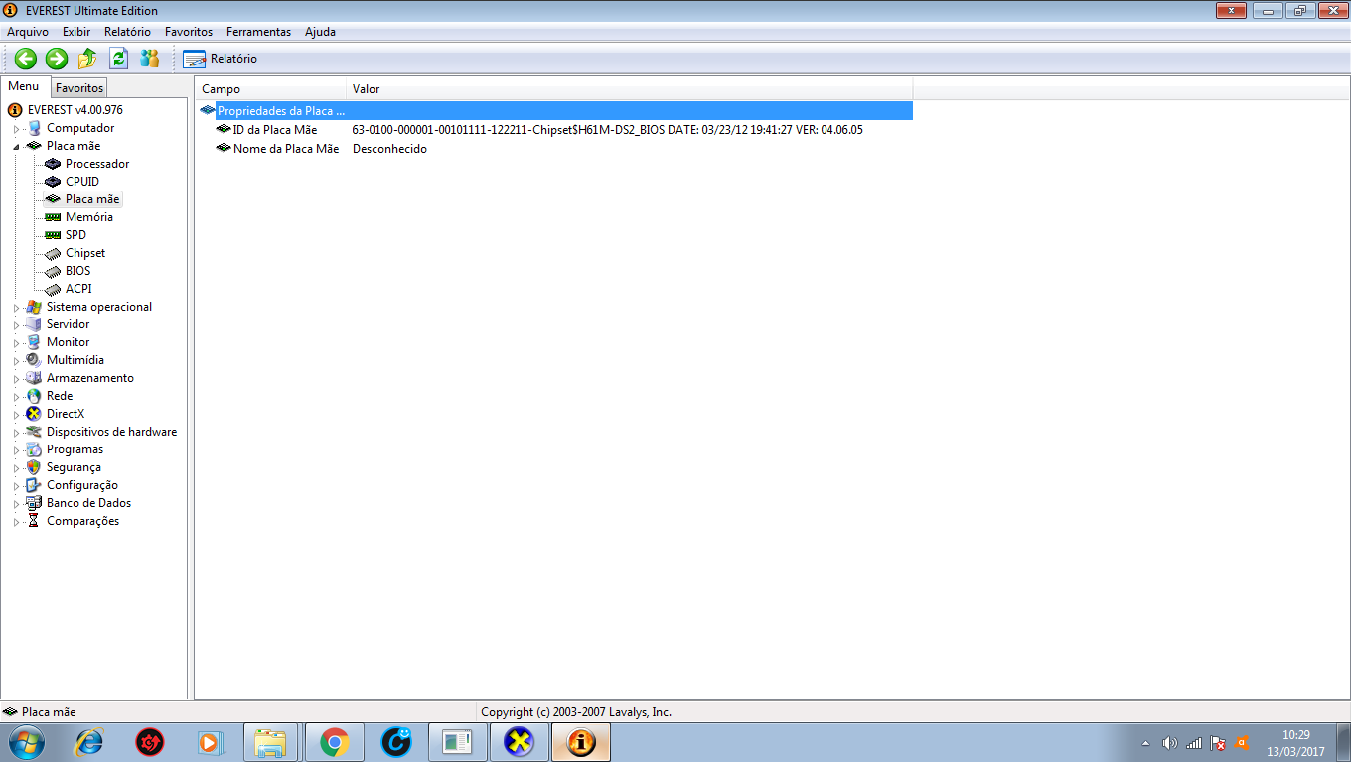Image resolution: width=1351 pixels, height=762 pixels.
Task: Open Internet Explorer from the taskbar
Action: coord(89,741)
